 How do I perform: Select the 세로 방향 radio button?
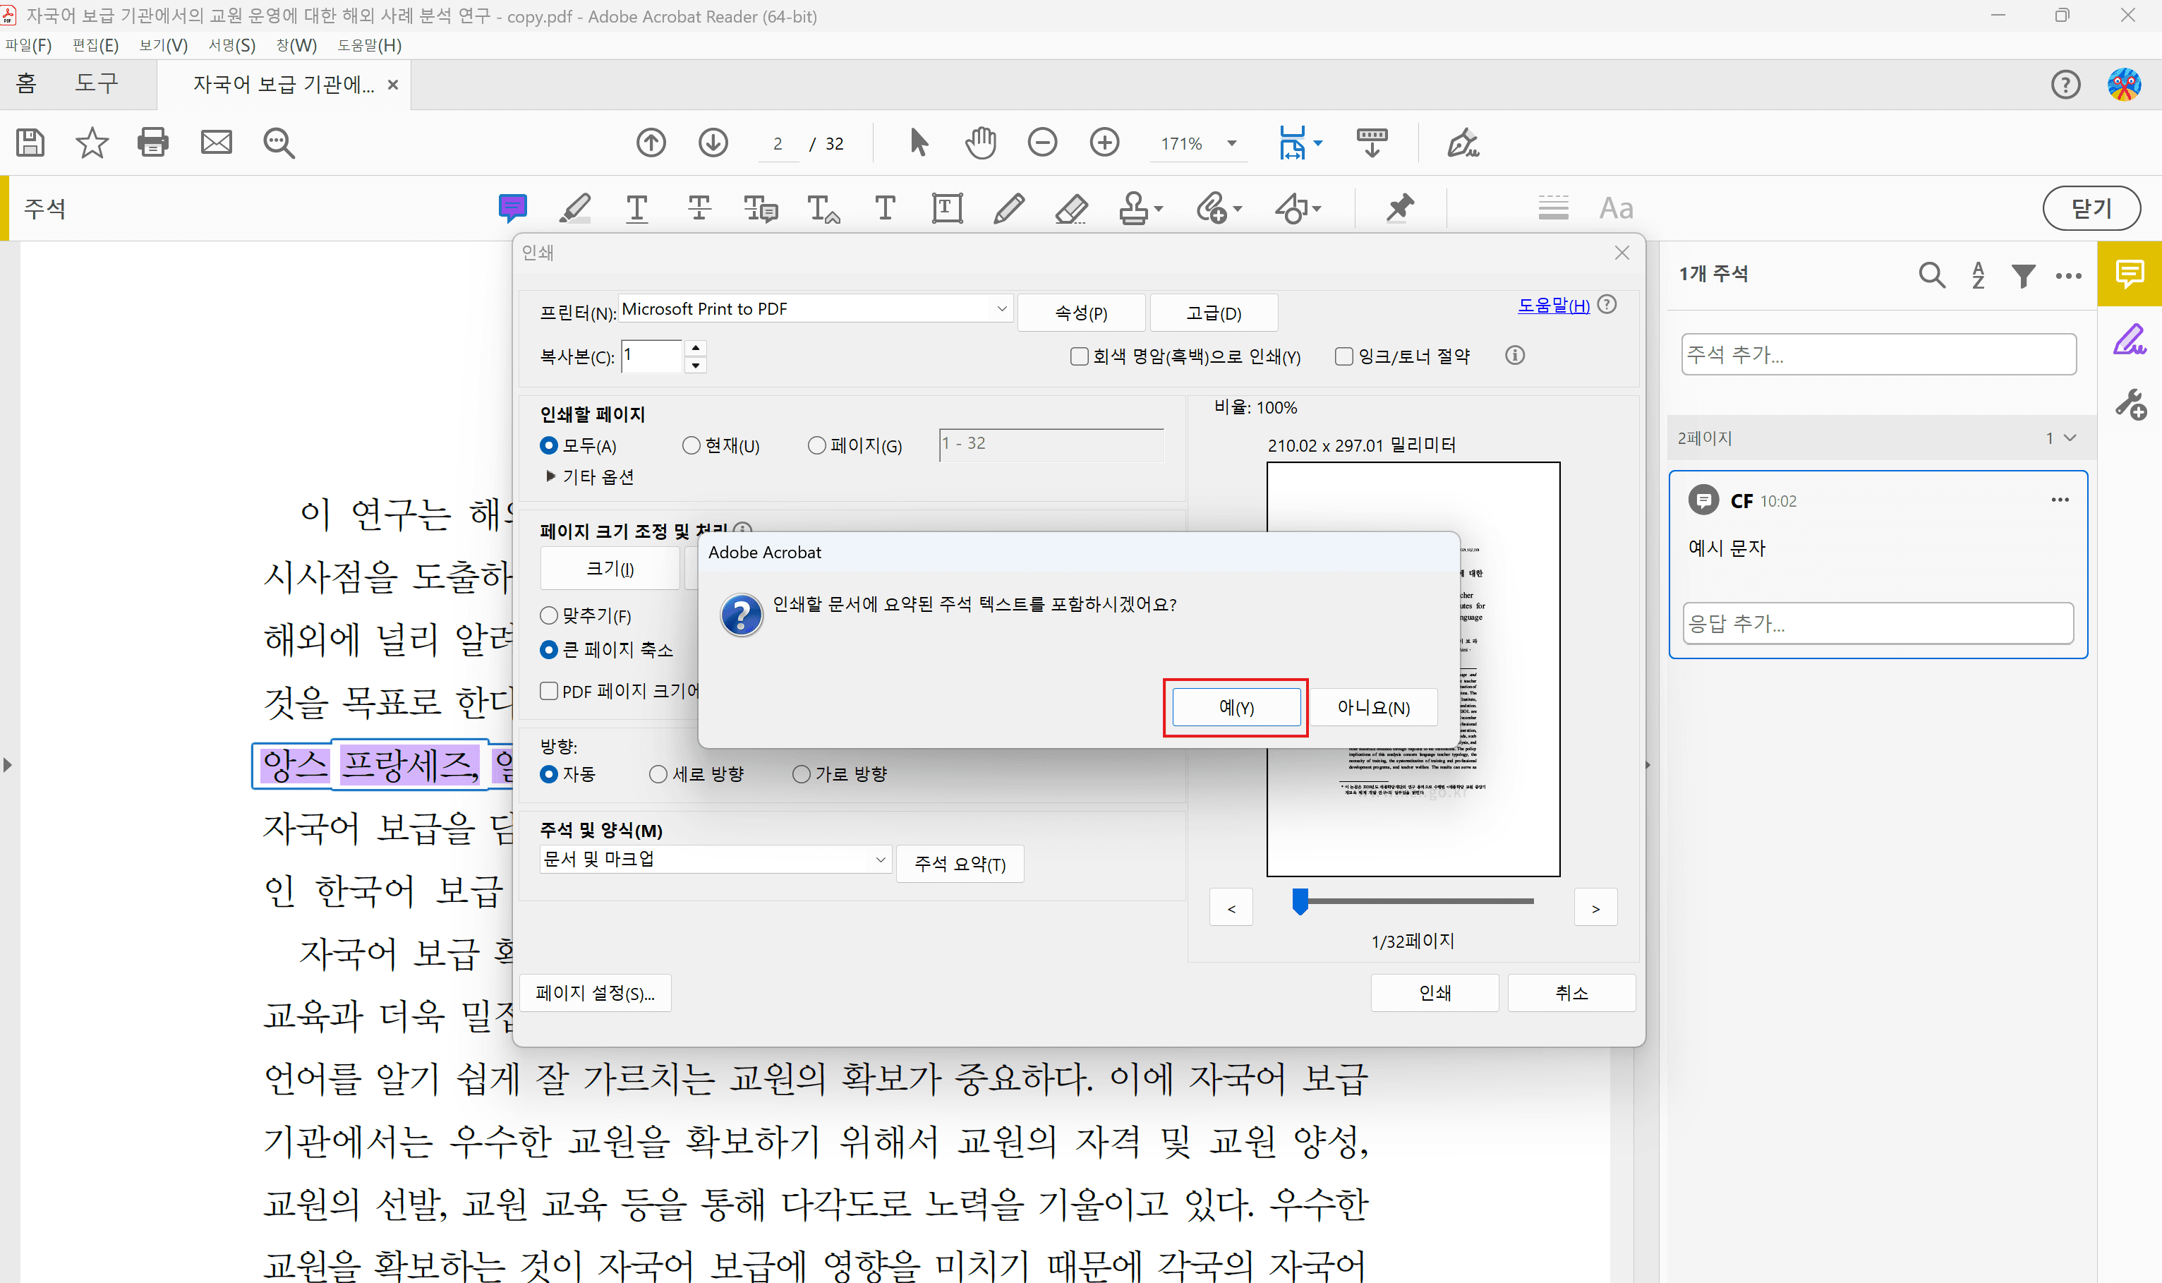coord(658,775)
